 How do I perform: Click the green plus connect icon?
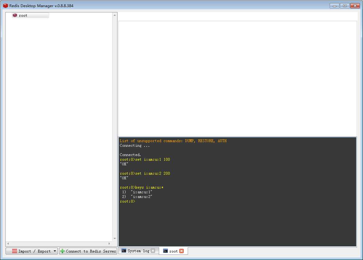pos(62,251)
